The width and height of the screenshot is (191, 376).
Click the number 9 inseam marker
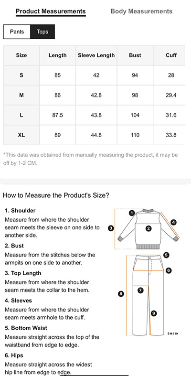click(x=154, y=313)
